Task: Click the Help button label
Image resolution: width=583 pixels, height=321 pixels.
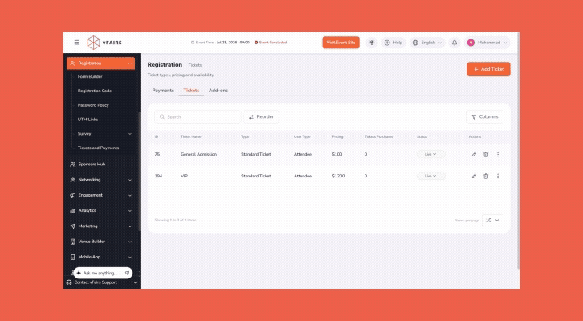Action: (397, 43)
